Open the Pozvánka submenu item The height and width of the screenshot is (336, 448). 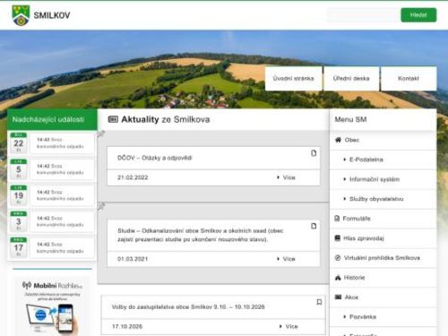pos(363,316)
